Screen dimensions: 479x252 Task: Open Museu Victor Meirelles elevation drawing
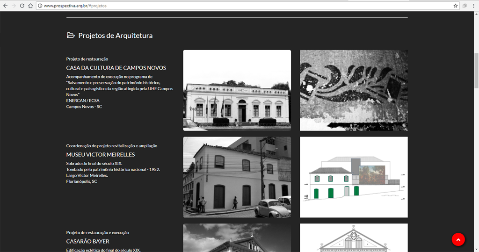click(354, 177)
